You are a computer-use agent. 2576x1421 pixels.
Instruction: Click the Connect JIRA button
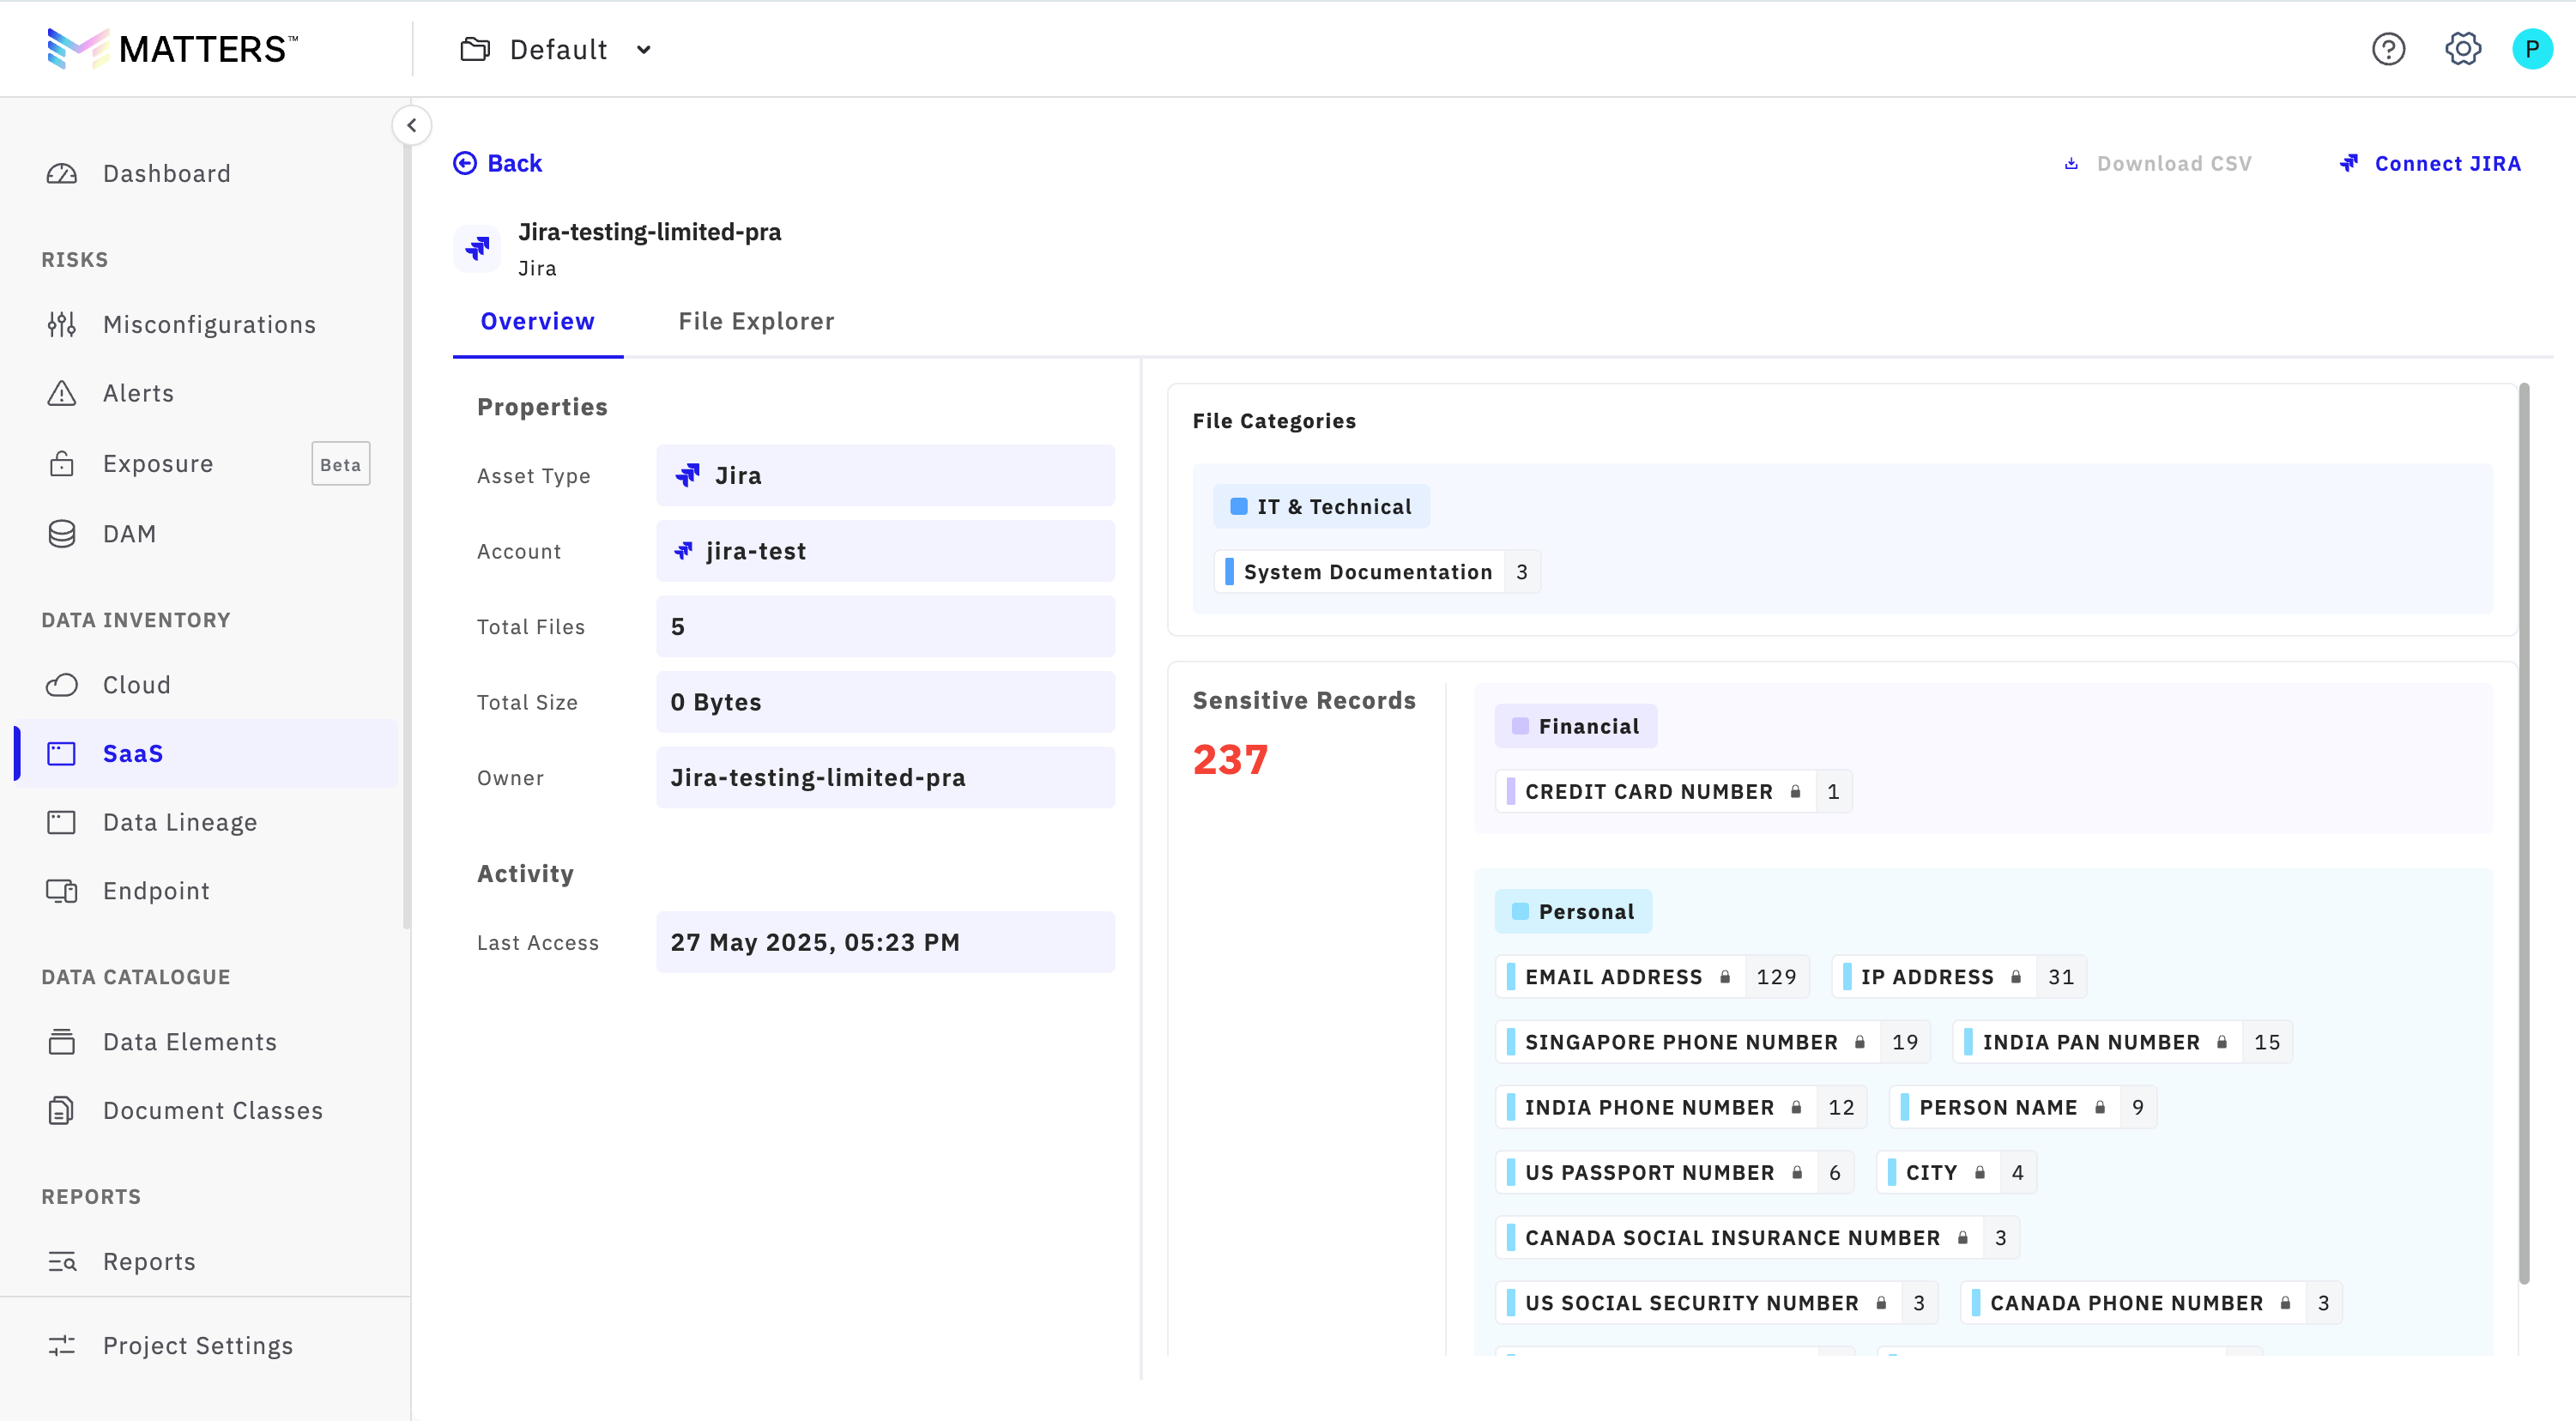pyautogui.click(x=2430, y=164)
